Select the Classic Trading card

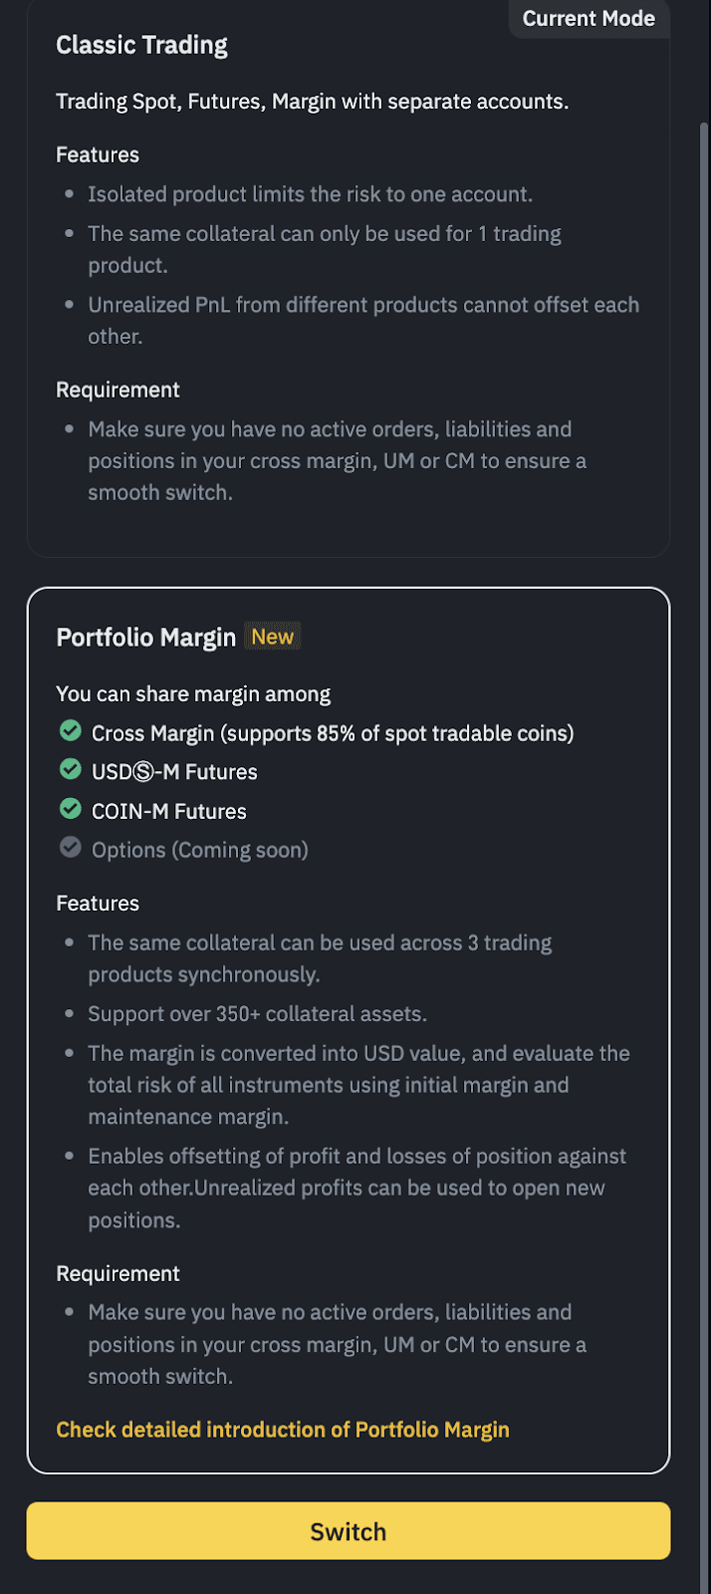(x=349, y=279)
